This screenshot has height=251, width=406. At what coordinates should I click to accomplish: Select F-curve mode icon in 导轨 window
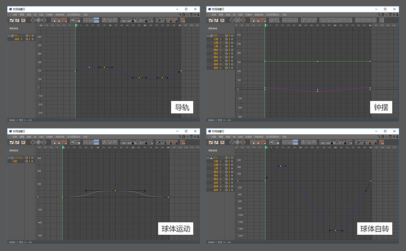click(x=17, y=20)
